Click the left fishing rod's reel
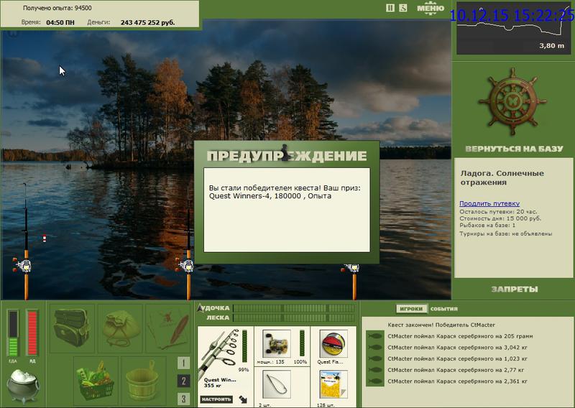 (x=24, y=266)
